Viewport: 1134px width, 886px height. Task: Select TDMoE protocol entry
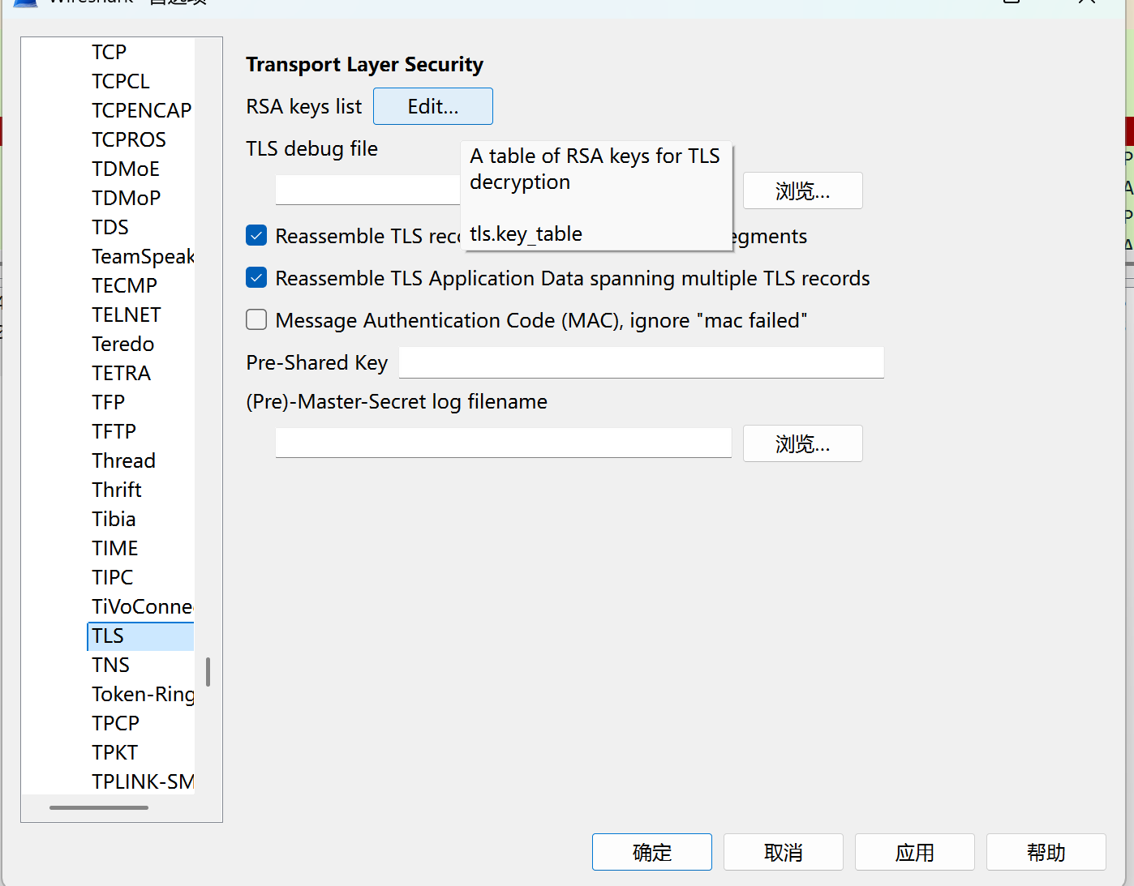tap(125, 169)
